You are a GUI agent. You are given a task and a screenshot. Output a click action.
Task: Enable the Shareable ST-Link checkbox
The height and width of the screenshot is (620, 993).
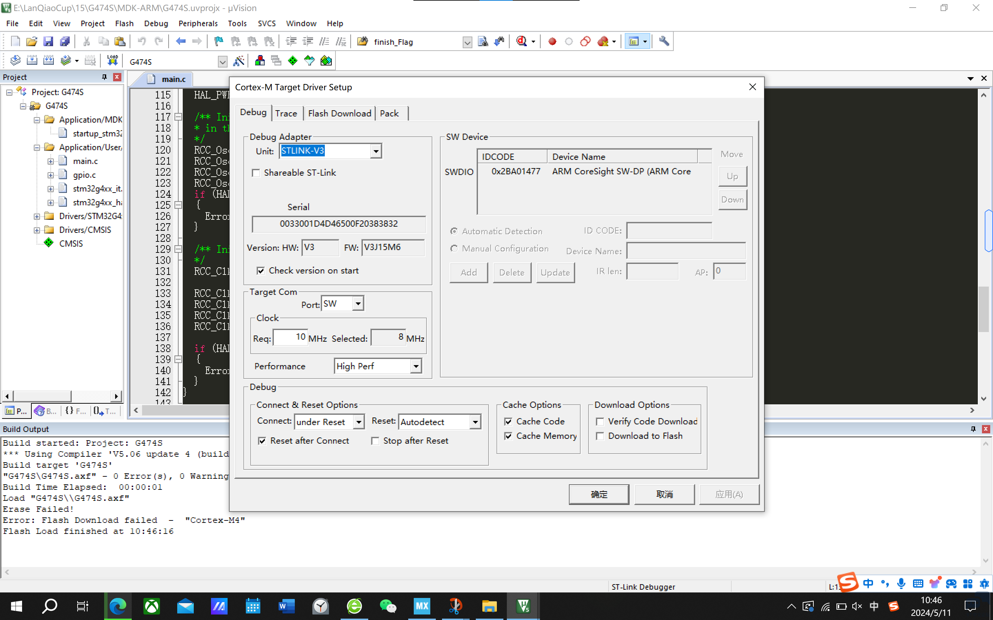point(256,173)
